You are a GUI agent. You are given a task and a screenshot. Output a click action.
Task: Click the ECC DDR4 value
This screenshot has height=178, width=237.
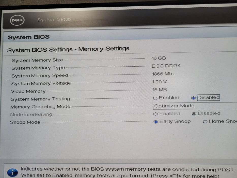click(166, 66)
